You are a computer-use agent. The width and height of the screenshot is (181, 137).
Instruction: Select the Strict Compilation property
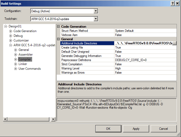[x=87, y=64]
